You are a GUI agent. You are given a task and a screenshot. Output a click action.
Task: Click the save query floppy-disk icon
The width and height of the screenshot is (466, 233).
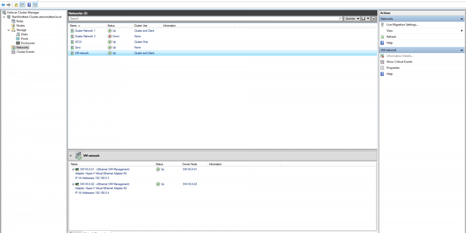(x=363, y=19)
